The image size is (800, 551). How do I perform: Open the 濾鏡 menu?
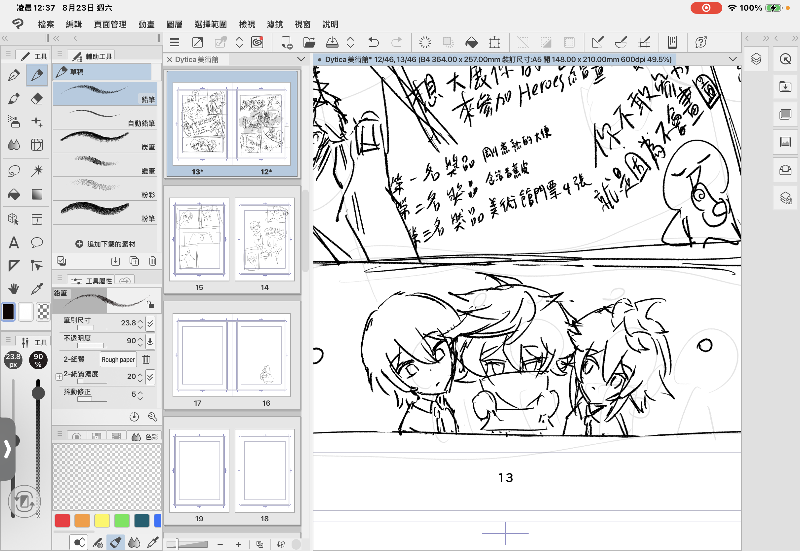point(275,24)
